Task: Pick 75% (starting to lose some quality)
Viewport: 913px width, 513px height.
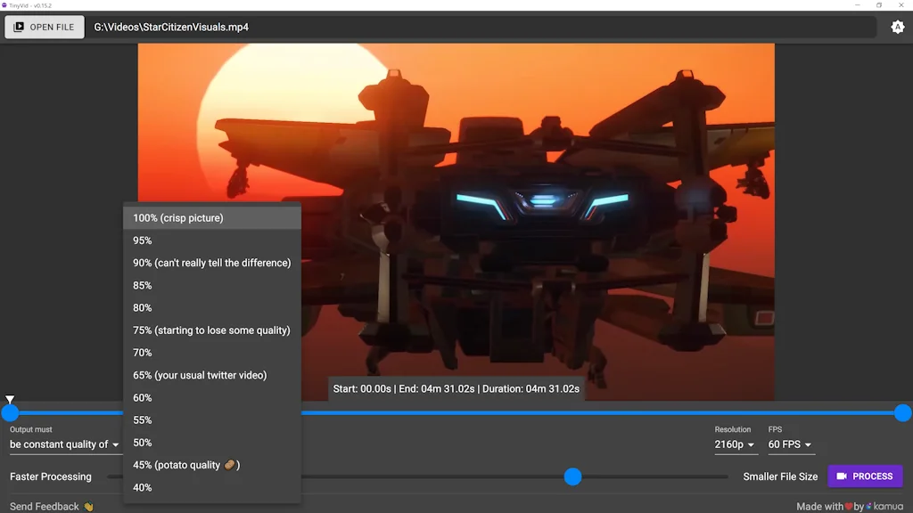Action: (x=211, y=330)
